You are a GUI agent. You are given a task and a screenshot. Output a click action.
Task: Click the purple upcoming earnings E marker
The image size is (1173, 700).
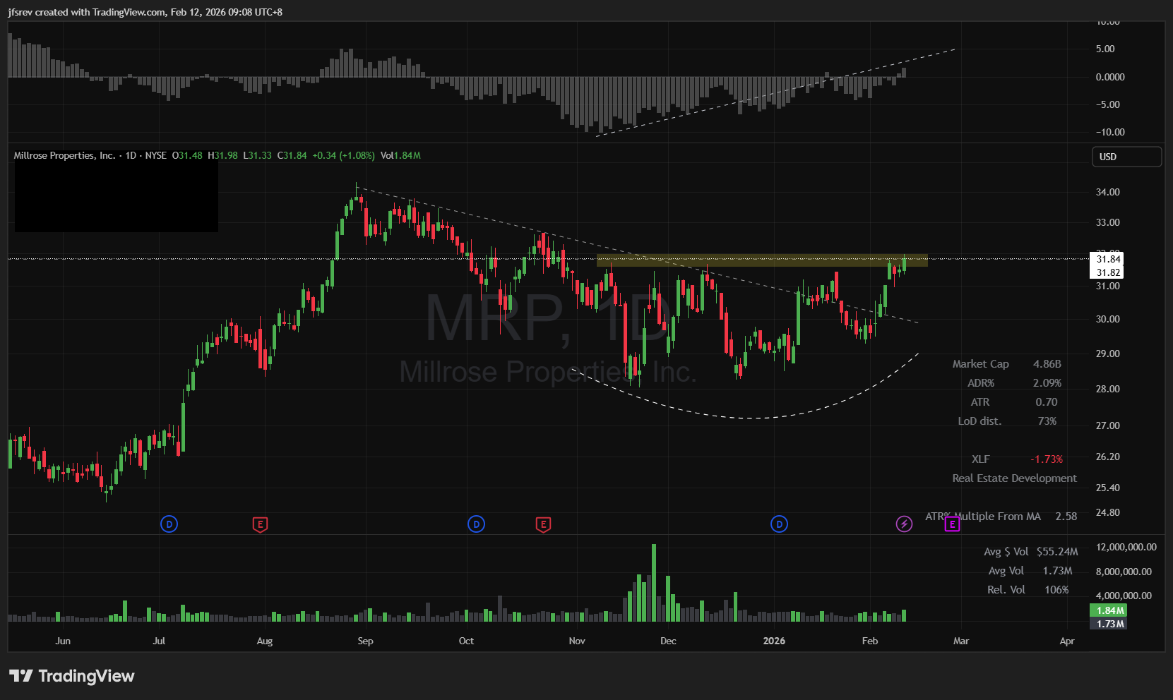tap(952, 524)
